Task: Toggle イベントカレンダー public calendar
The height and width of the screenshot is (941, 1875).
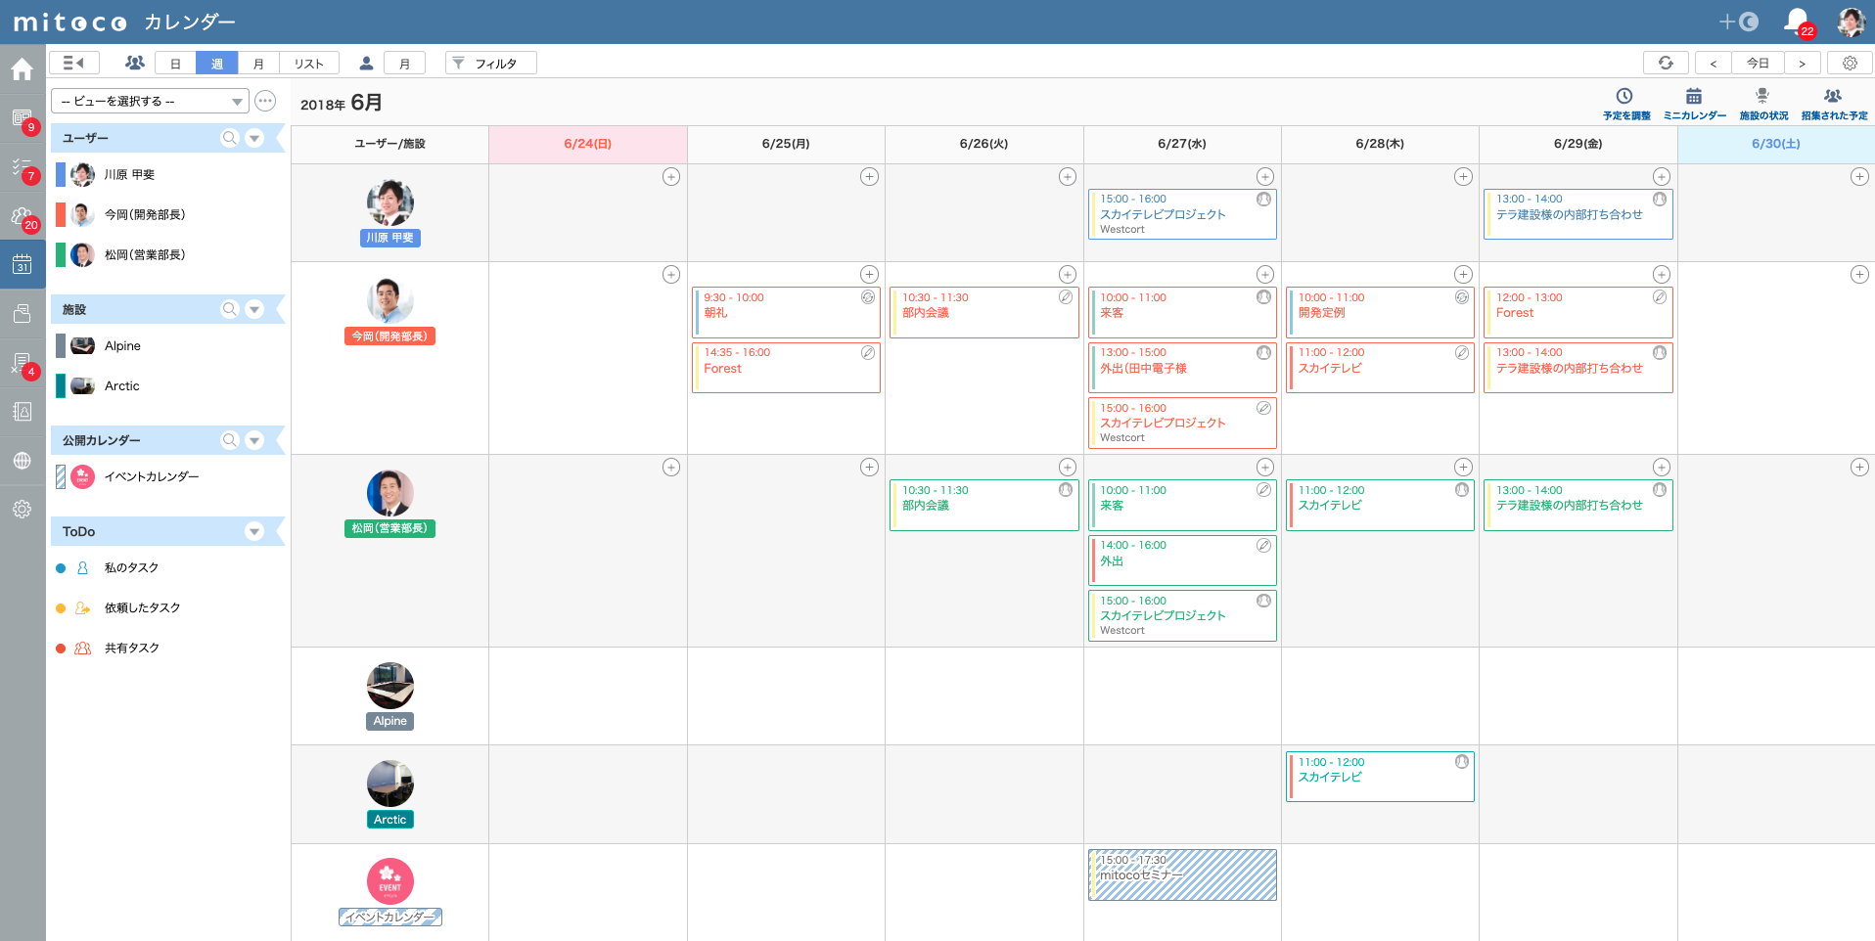Action: coord(61,477)
